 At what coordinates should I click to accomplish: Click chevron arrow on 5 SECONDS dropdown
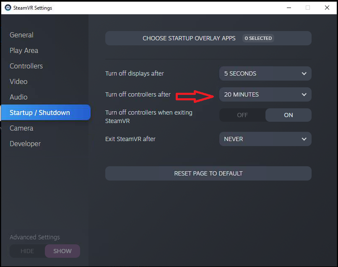(x=304, y=73)
